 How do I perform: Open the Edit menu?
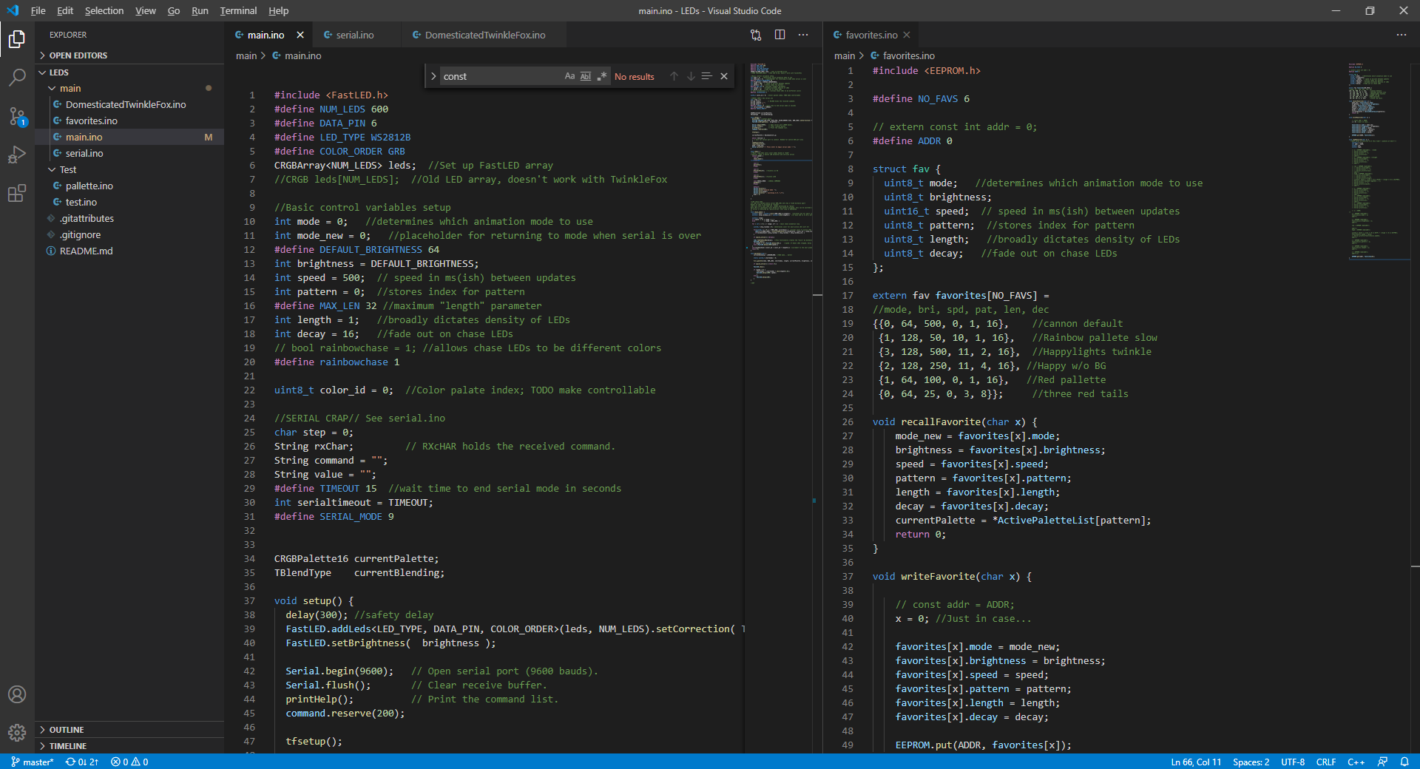tap(65, 10)
